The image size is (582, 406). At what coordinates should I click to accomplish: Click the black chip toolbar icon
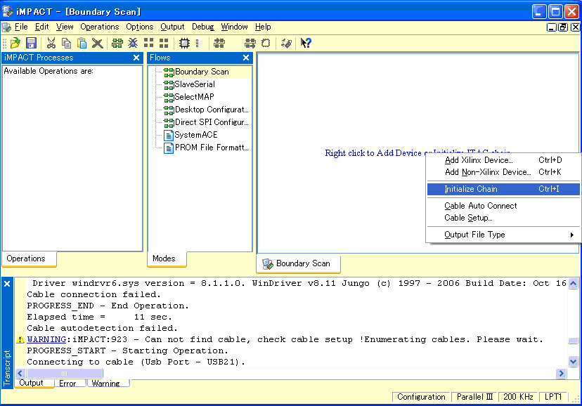pos(184,44)
